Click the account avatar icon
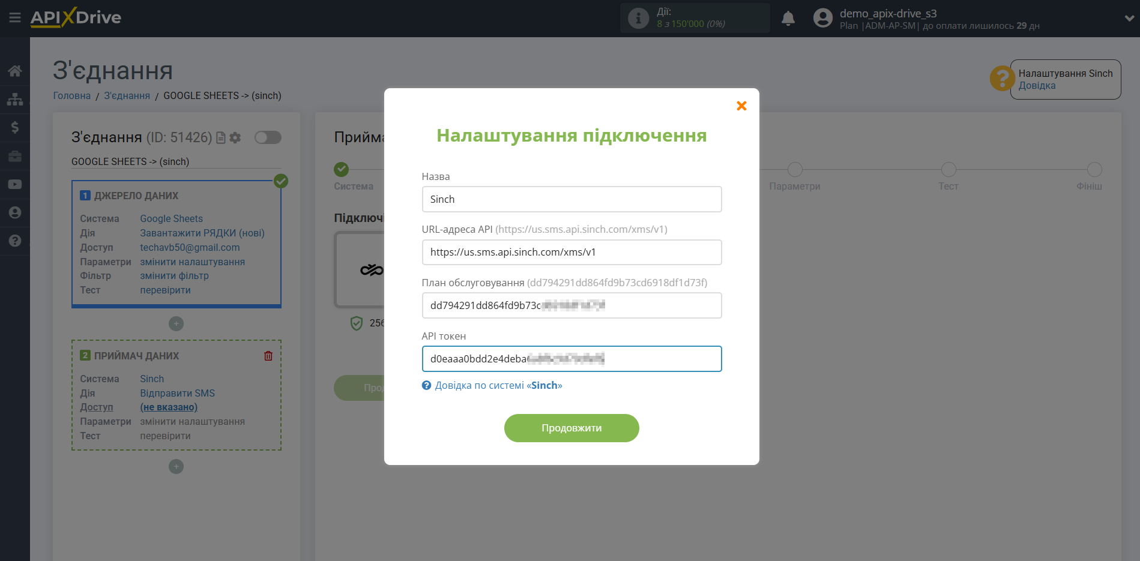The image size is (1140, 561). pyautogui.click(x=822, y=18)
